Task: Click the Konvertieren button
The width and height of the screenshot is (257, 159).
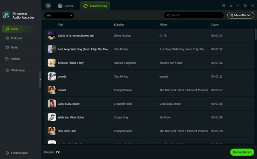Action: coord(242,152)
